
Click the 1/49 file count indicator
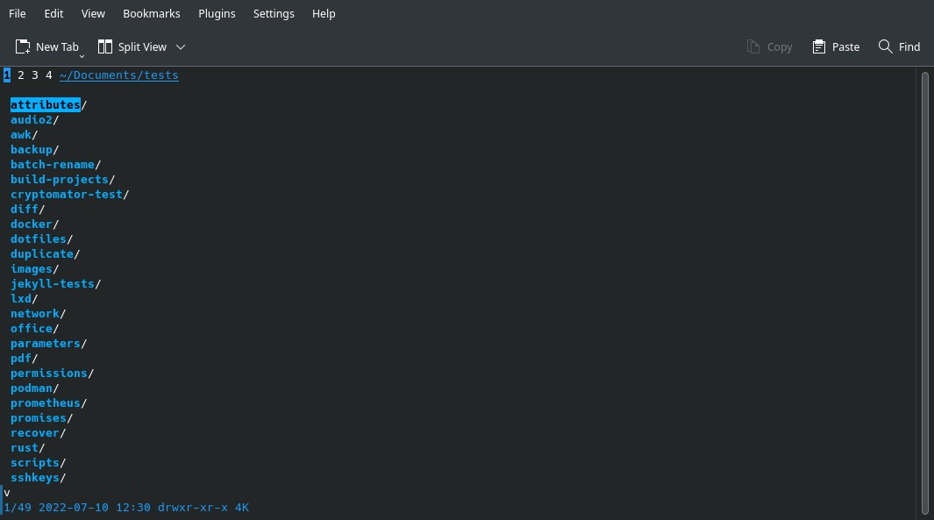(18, 508)
